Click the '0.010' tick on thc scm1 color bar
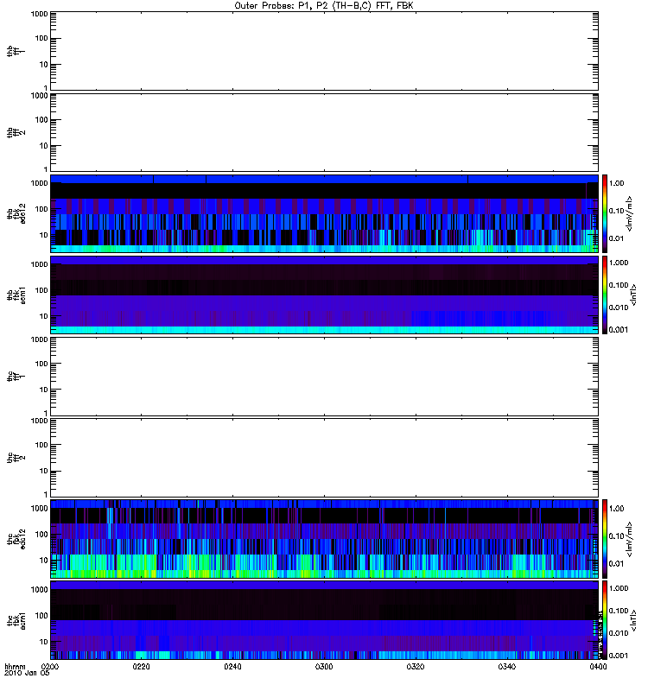648x691 pixels. (619, 633)
